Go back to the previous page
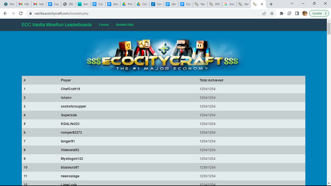 5,13
